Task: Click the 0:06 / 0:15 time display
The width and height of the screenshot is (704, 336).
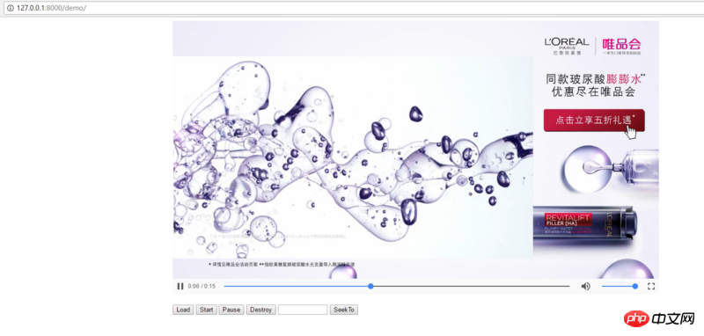Action: pyautogui.click(x=202, y=286)
